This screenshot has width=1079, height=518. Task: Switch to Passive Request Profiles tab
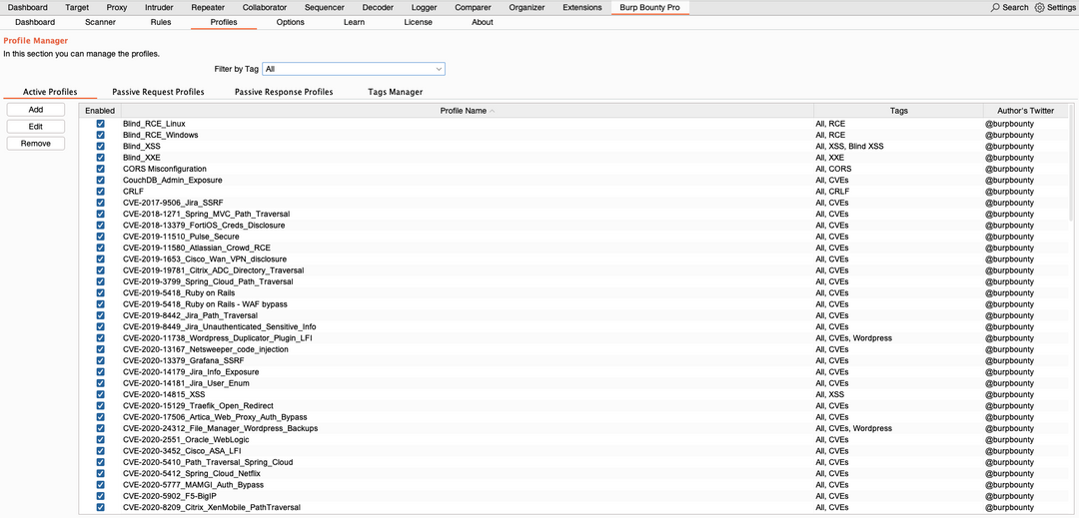(x=158, y=92)
